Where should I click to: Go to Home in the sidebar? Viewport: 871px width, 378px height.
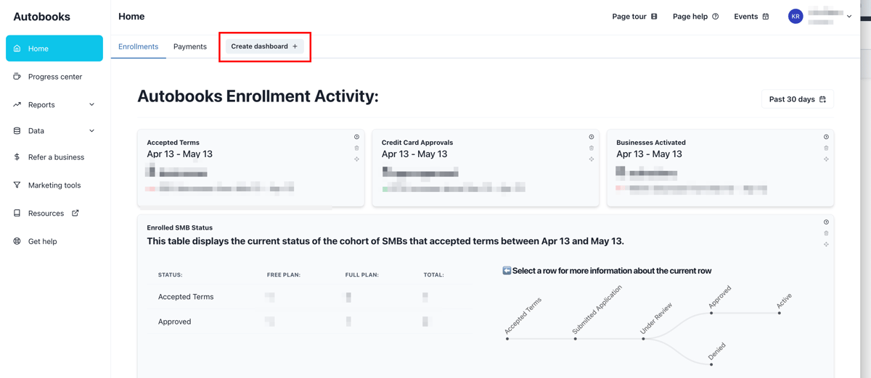tap(54, 49)
